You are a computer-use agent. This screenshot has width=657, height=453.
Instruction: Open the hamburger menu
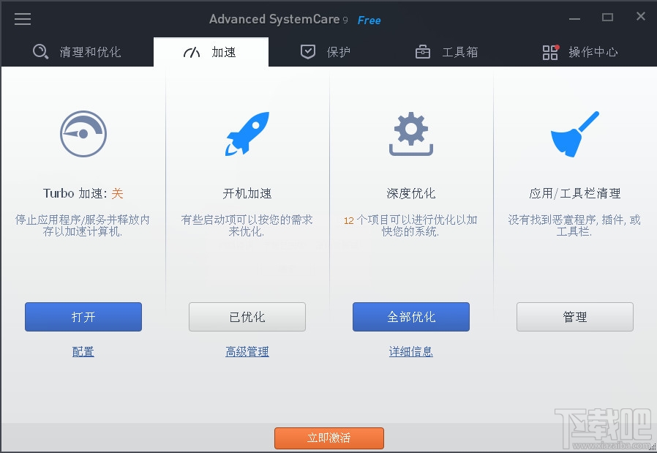tap(23, 19)
